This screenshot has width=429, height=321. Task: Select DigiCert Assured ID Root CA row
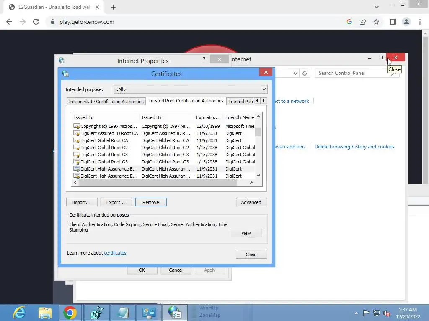164,133
